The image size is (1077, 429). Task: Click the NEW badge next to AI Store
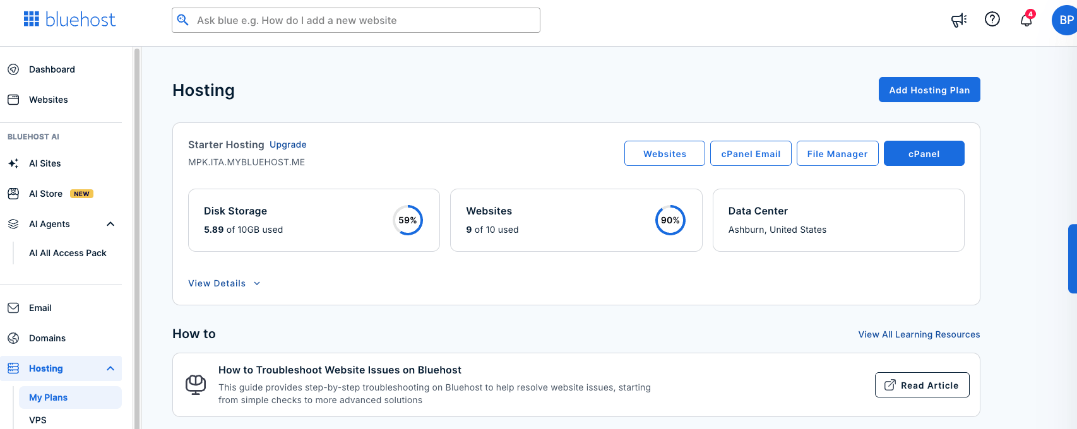pos(81,194)
